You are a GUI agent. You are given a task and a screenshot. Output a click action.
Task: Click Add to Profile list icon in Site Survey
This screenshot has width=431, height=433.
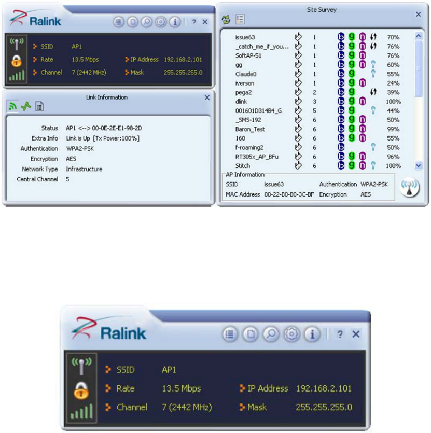[x=240, y=19]
